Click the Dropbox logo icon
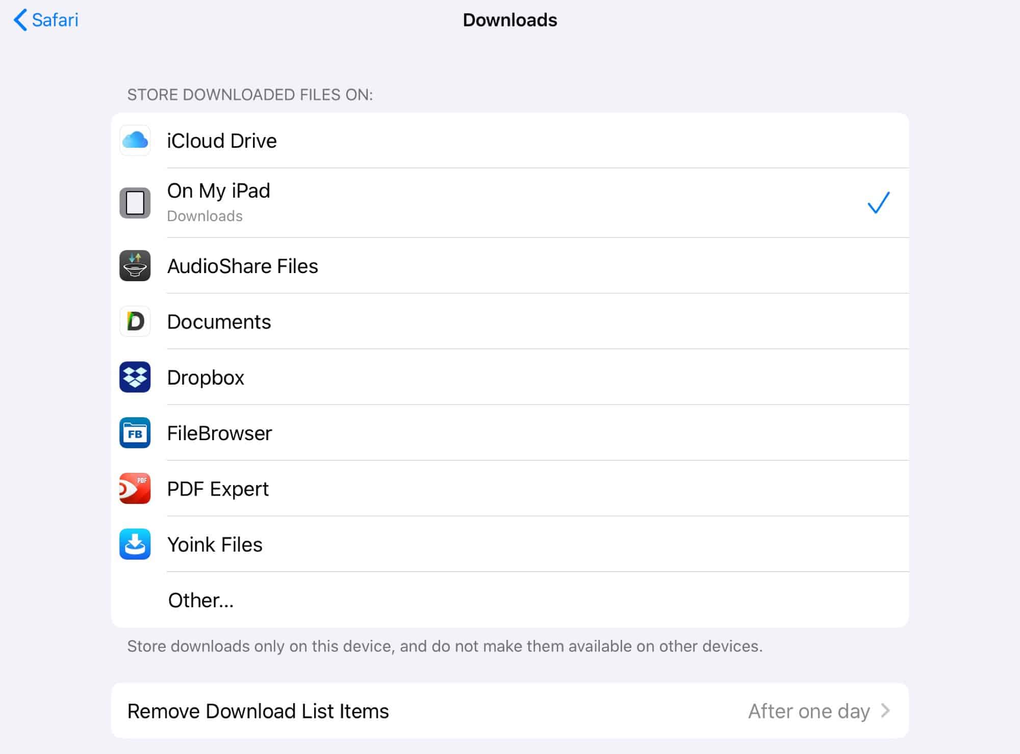The height and width of the screenshot is (754, 1020). pyautogui.click(x=135, y=377)
